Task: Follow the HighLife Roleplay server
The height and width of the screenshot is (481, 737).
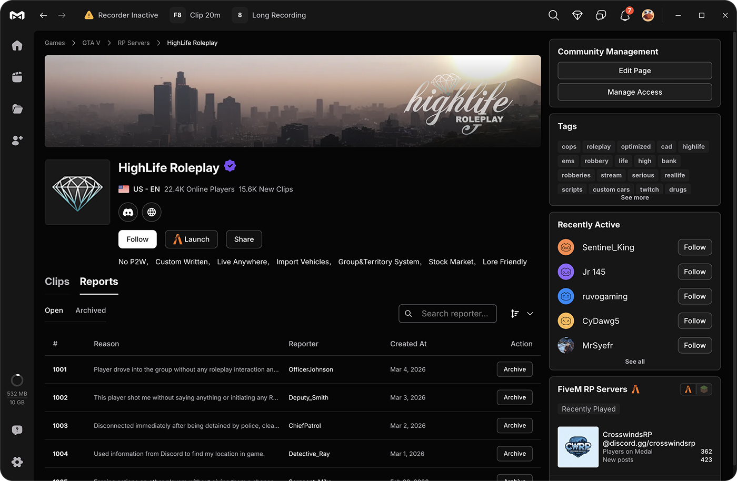Action: click(137, 239)
